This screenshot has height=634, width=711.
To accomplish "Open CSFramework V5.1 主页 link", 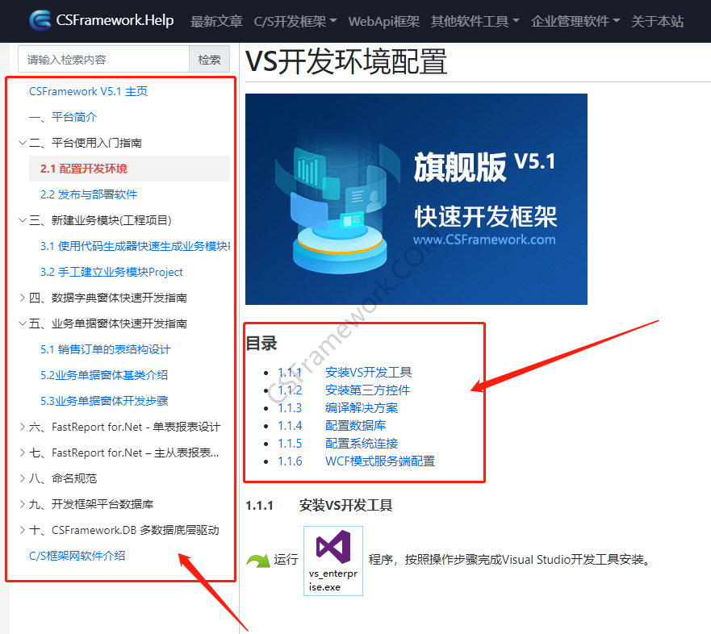I will pyautogui.click(x=89, y=91).
